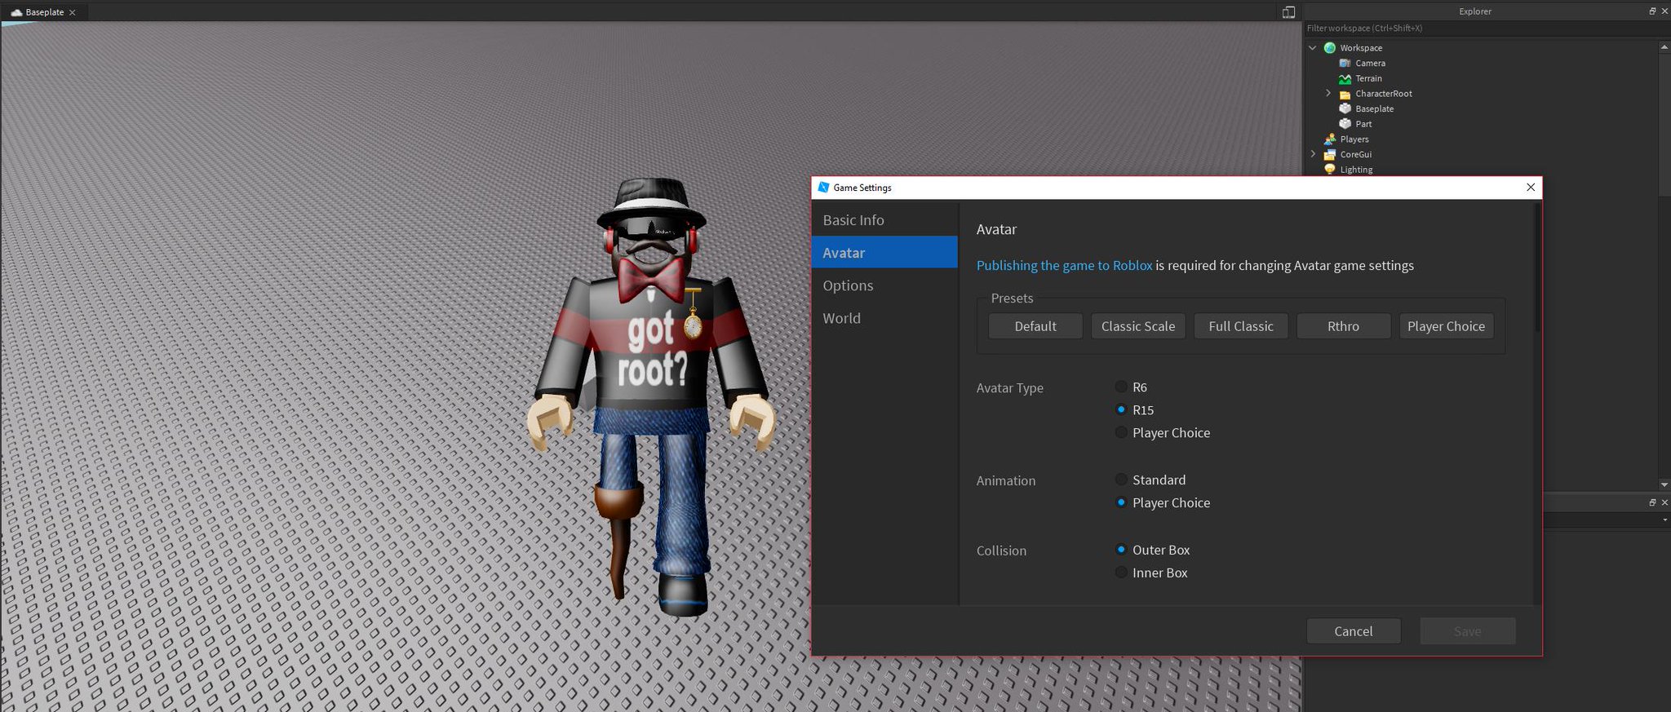Select Player Choice for Avatar Type
Image resolution: width=1671 pixels, height=712 pixels.
pyautogui.click(x=1121, y=433)
